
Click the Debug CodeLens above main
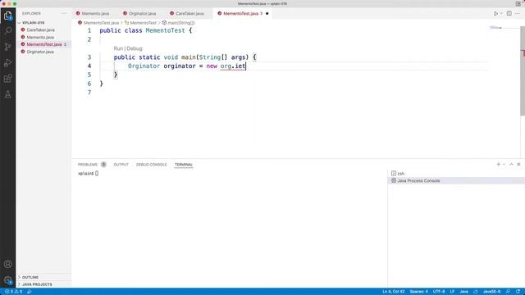pyautogui.click(x=135, y=48)
